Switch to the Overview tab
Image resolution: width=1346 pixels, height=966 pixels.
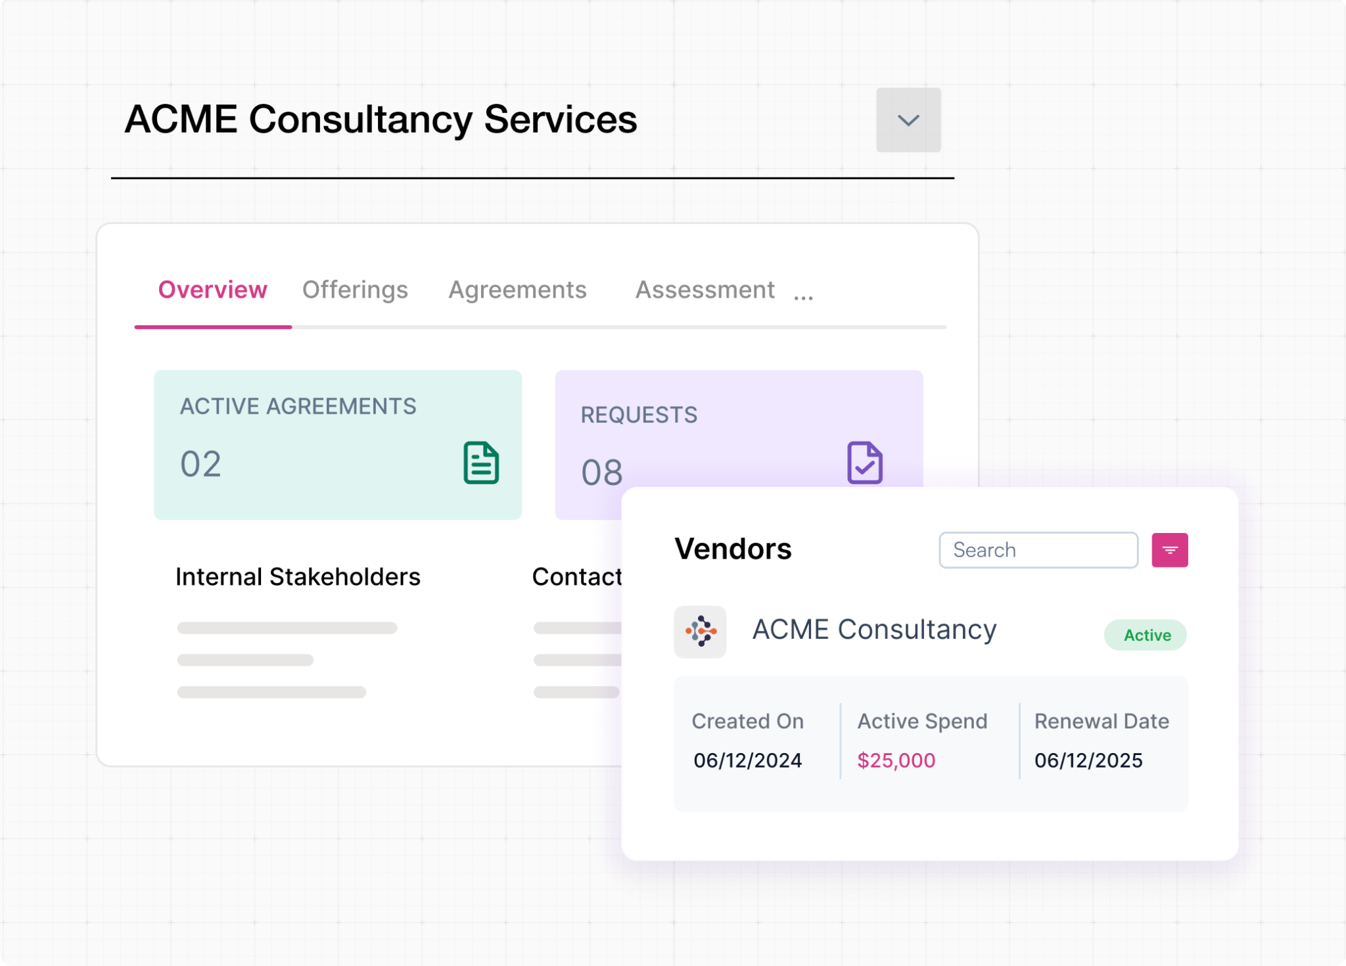[212, 290]
